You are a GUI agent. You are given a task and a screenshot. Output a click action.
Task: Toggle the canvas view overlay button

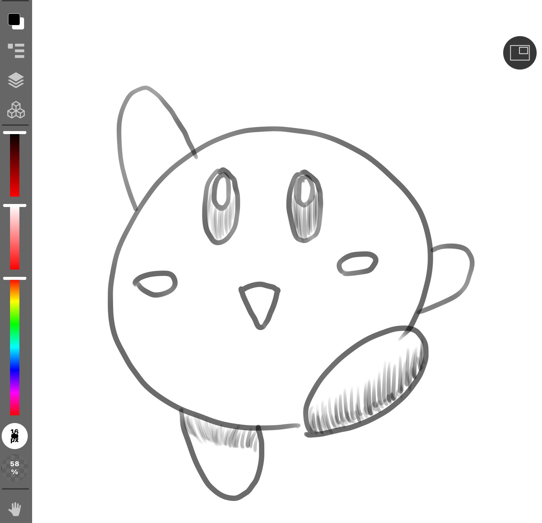(x=520, y=53)
